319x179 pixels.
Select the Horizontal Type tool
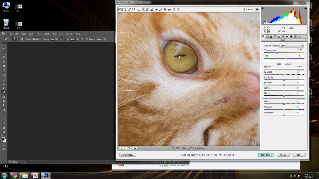[4, 114]
